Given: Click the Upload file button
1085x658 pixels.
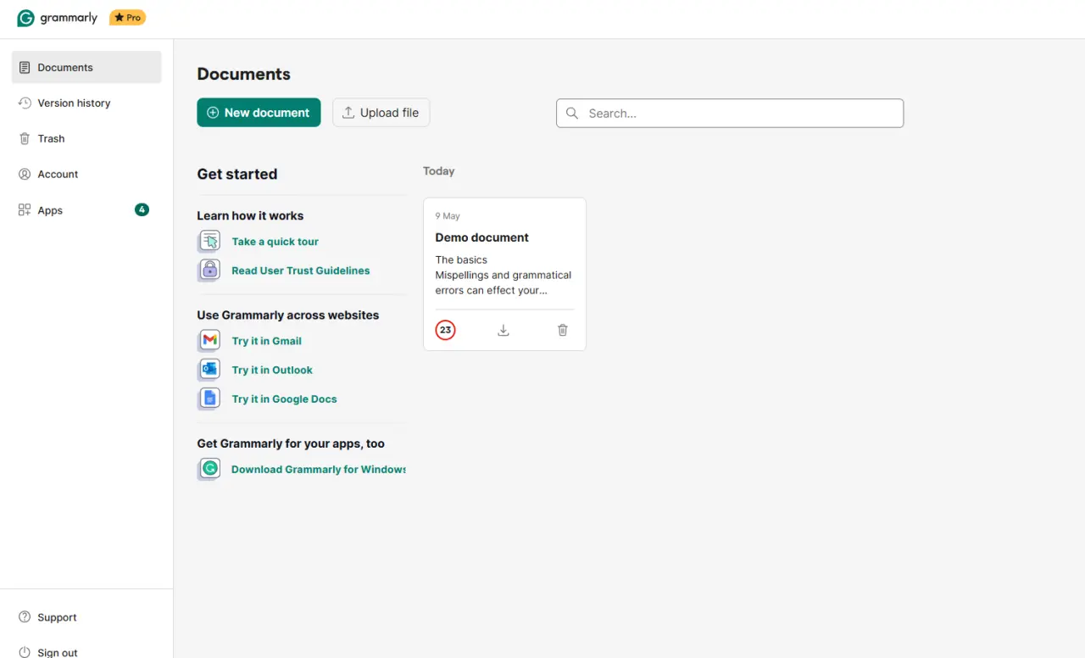Looking at the screenshot, I should (381, 112).
